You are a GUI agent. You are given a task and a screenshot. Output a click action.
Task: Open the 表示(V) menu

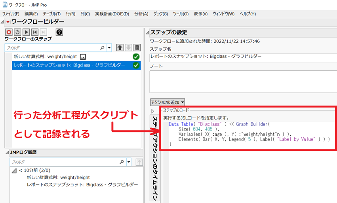[x=201, y=14]
